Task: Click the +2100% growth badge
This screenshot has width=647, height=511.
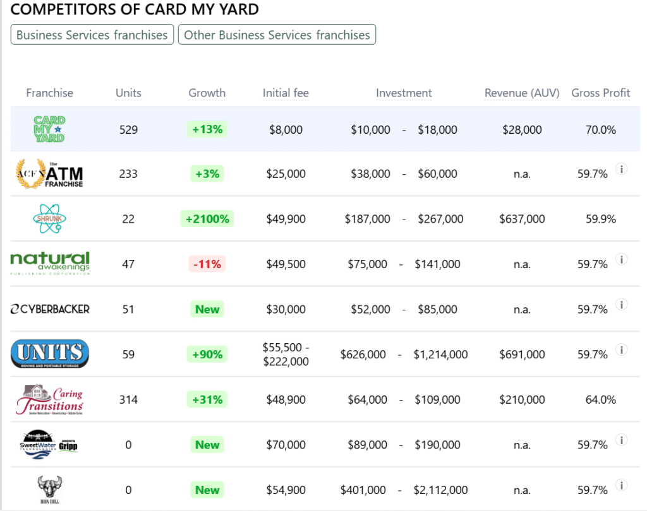Action: click(207, 219)
